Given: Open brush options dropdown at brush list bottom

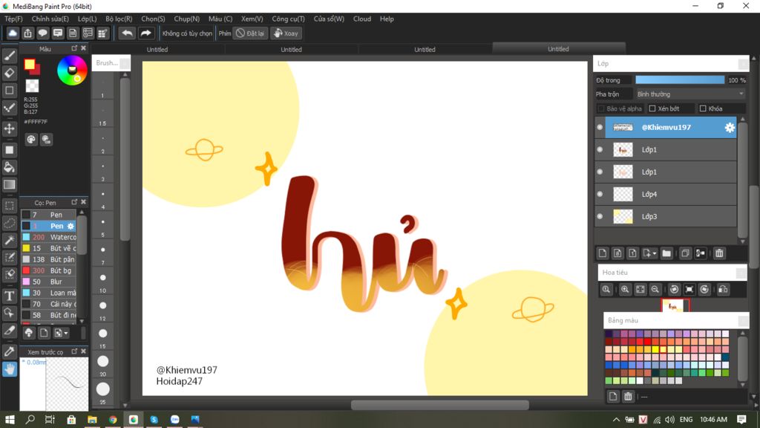Looking at the screenshot, I should pyautogui.click(x=65, y=334).
